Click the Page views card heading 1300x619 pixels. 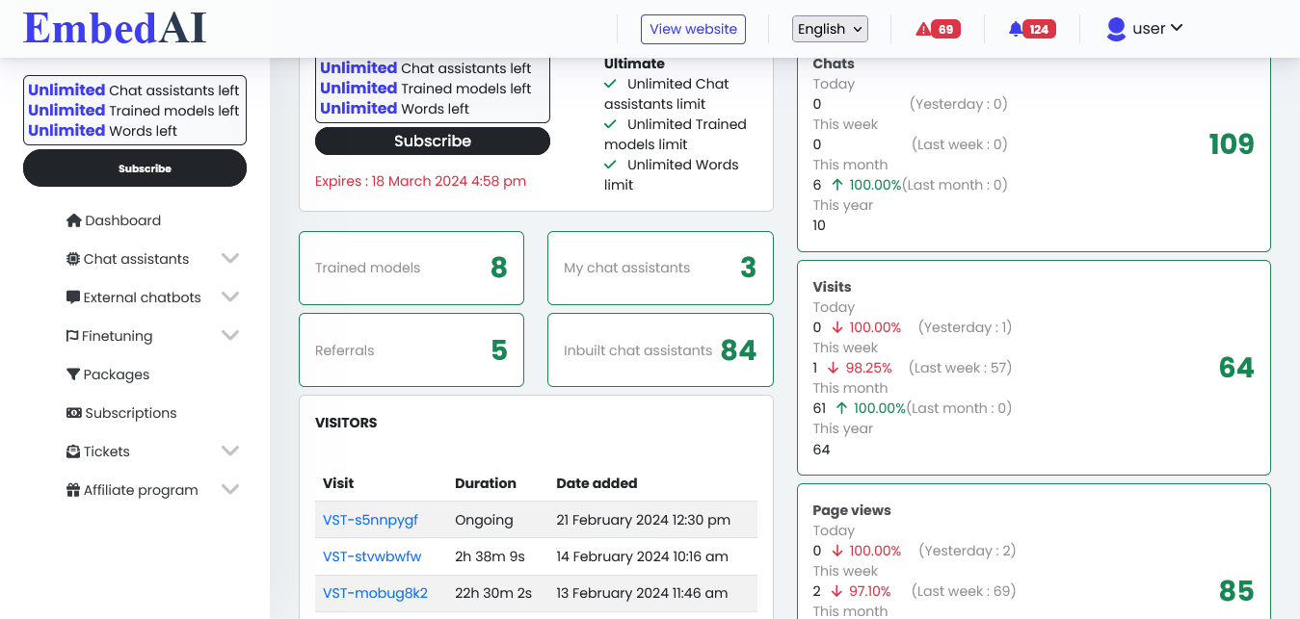click(852, 510)
